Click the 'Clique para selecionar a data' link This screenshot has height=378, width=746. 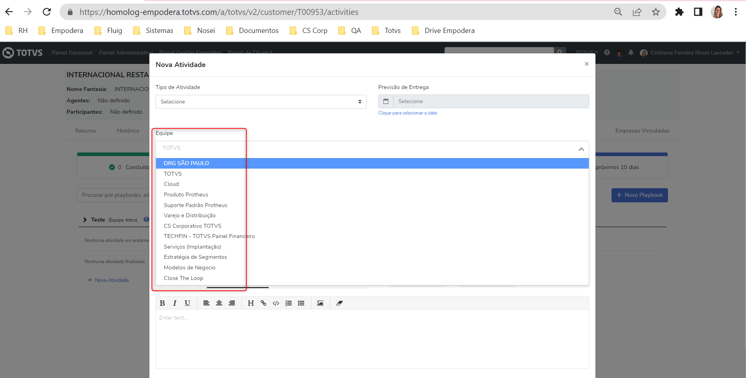408,113
